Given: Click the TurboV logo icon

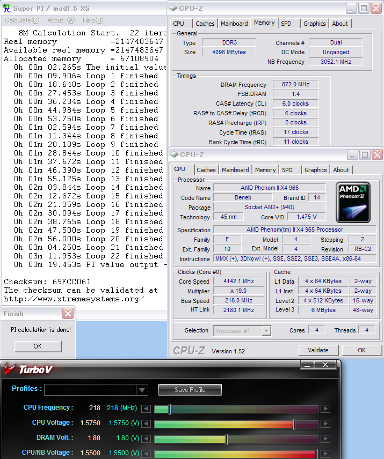Looking at the screenshot, I should [9, 368].
